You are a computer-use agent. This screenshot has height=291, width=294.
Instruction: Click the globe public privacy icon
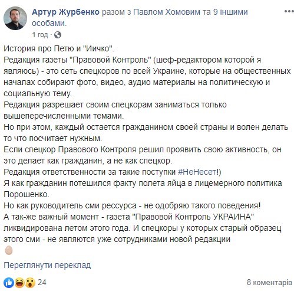pos(58,35)
